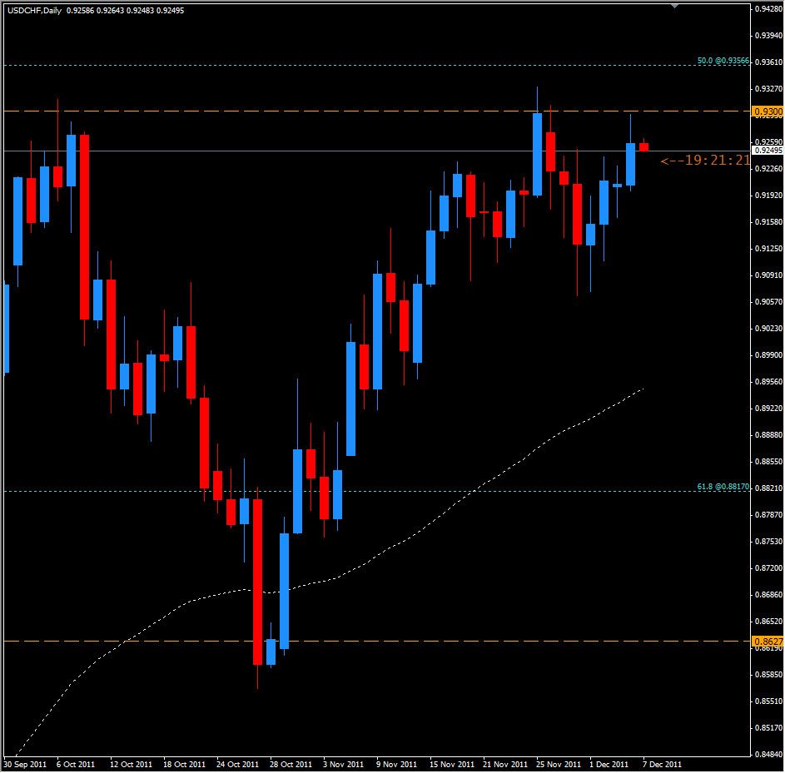Click the 50.0 @0.93566 Fibonacci label

point(723,62)
